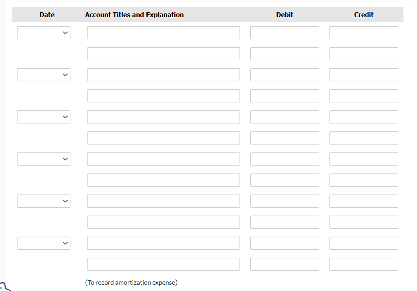Click the "(To record amortization expense)" note
The width and height of the screenshot is (417, 291).
click(x=131, y=283)
